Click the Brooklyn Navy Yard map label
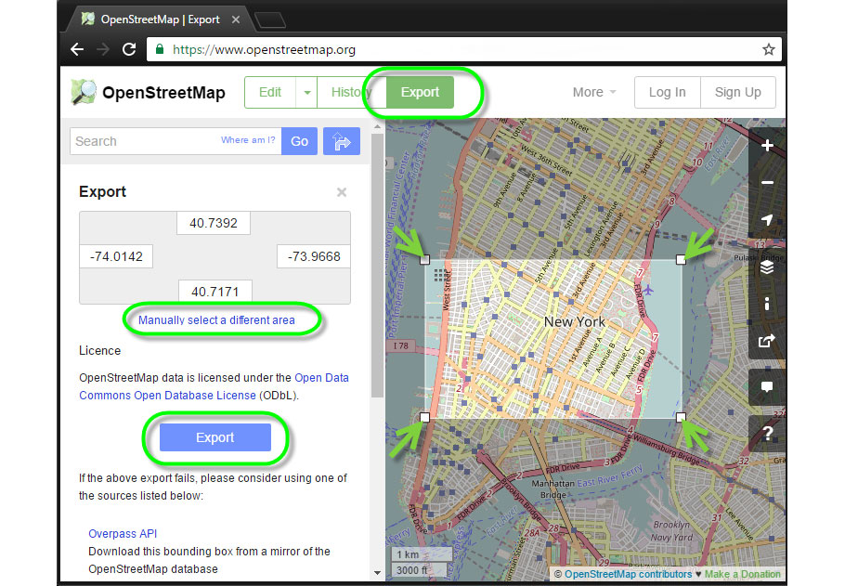Screen dimensions: 845x586 (x=671, y=531)
